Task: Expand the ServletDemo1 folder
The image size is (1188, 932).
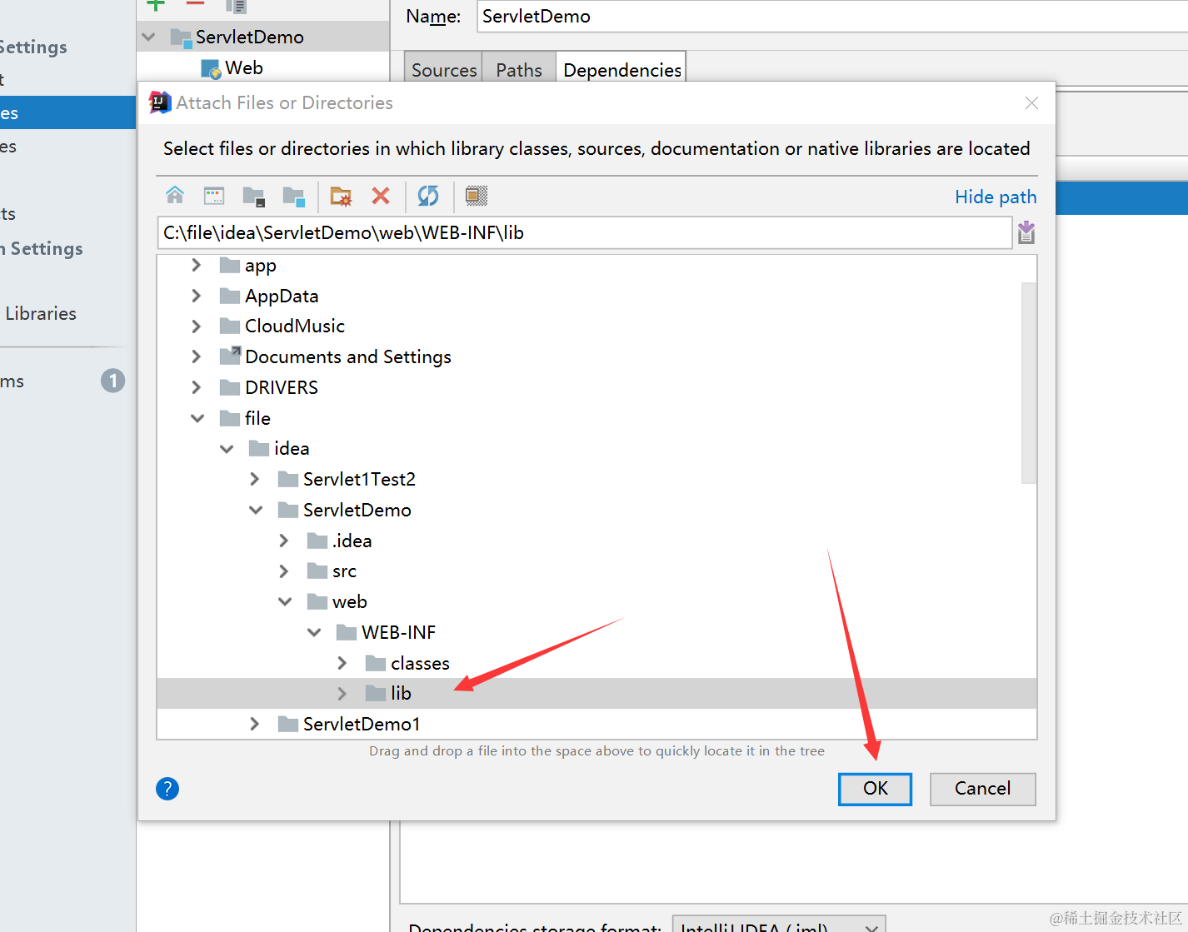Action: [254, 724]
